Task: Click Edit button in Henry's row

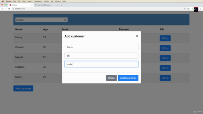Action: click(165, 38)
